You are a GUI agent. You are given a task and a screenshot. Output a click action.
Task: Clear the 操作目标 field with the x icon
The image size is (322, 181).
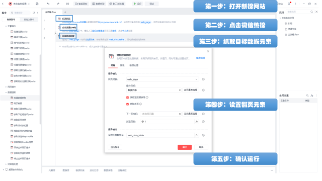[180, 90]
